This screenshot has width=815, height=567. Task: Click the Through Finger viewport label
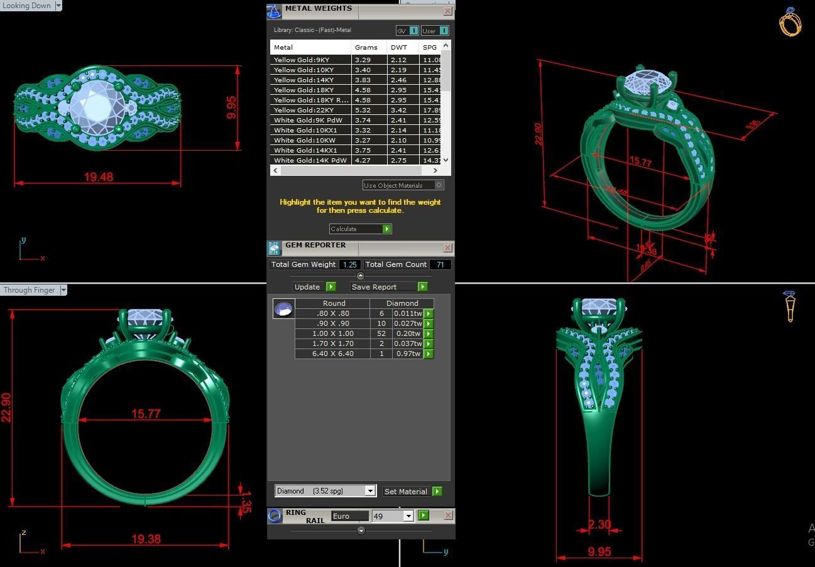30,290
